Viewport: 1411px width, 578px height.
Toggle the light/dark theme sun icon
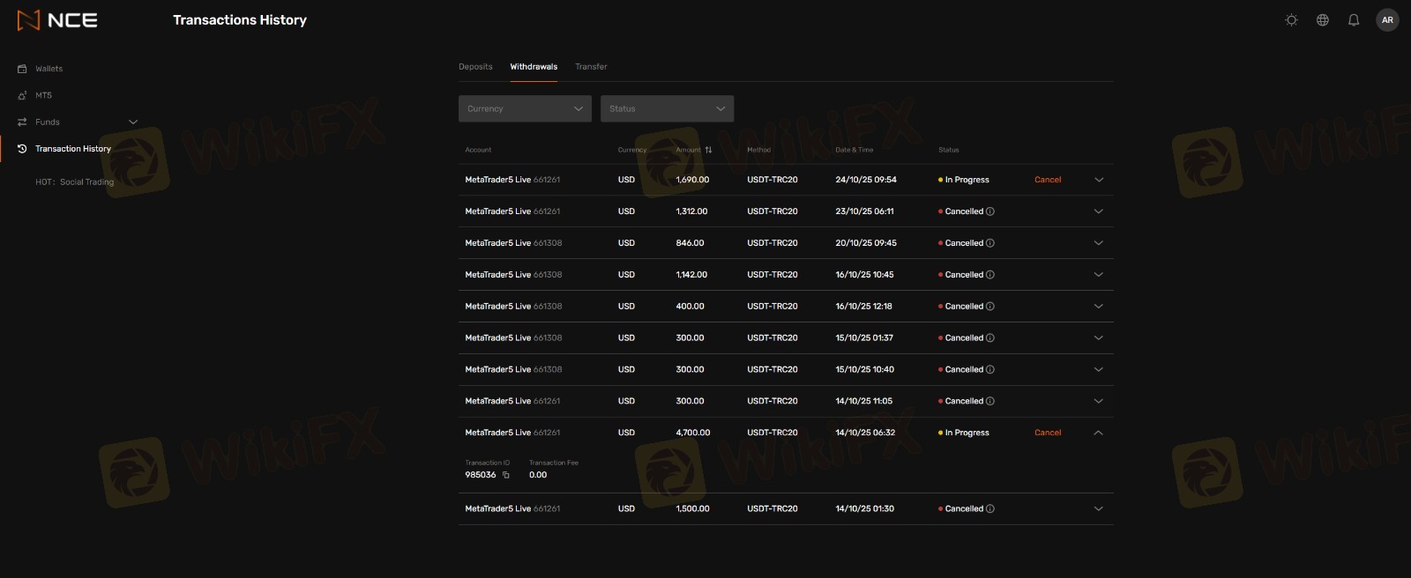pyautogui.click(x=1291, y=20)
